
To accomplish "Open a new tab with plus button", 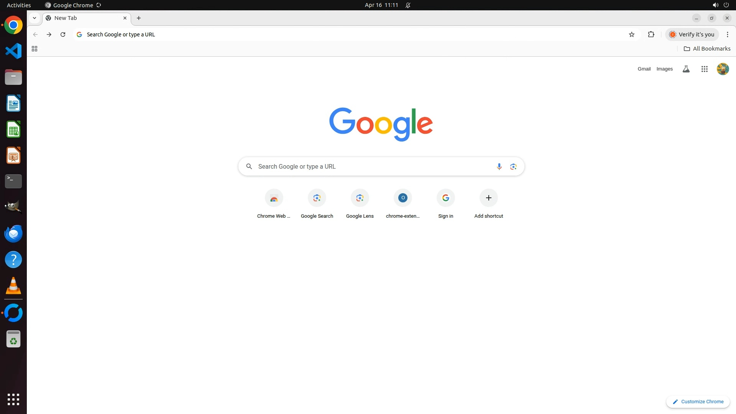I will (x=139, y=18).
